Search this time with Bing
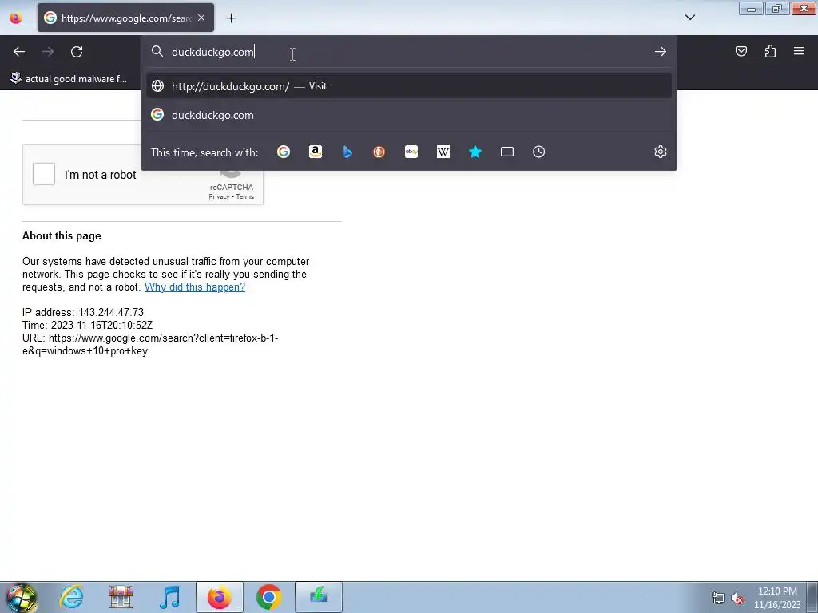 tap(347, 152)
